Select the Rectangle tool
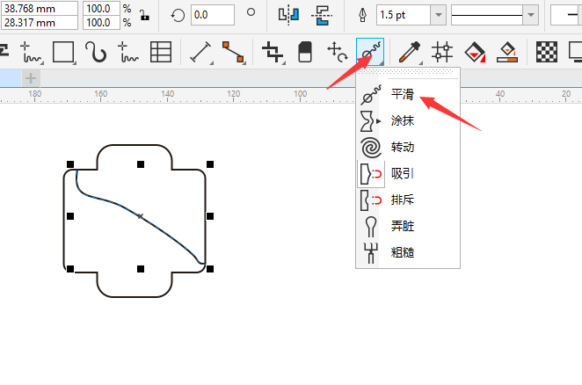The image size is (582, 385). coord(62,53)
